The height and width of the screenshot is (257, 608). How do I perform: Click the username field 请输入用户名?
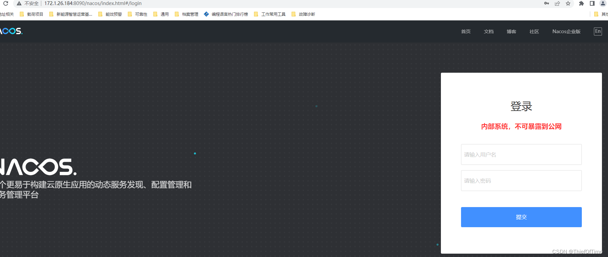521,154
